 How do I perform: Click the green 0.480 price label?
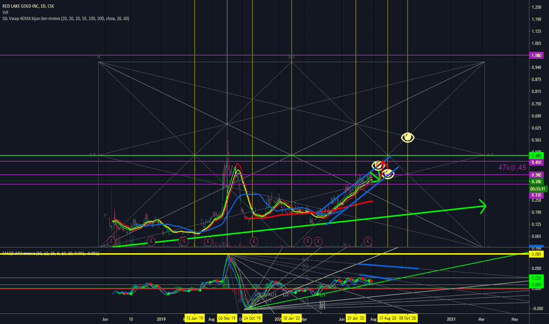coord(536,156)
